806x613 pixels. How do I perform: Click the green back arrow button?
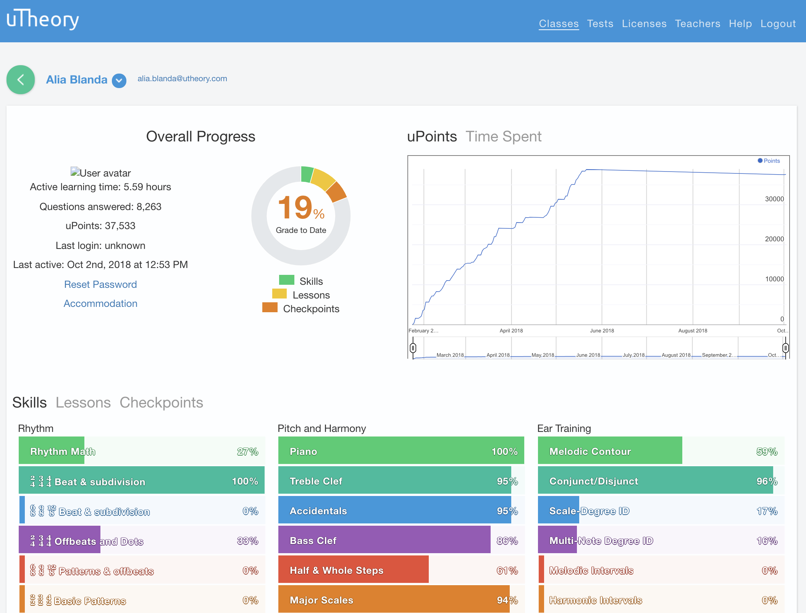click(x=21, y=80)
